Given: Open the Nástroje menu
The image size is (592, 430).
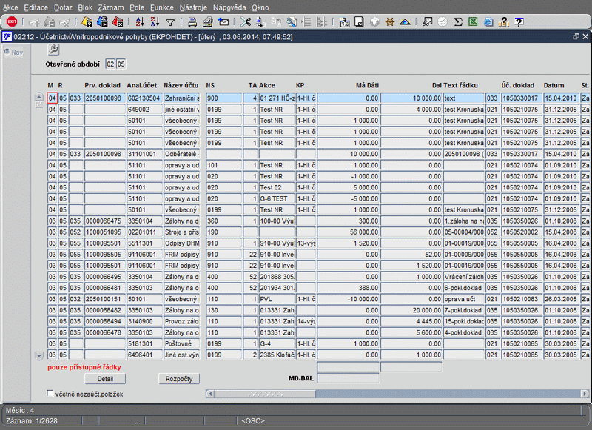Looking at the screenshot, I should pos(193,6).
